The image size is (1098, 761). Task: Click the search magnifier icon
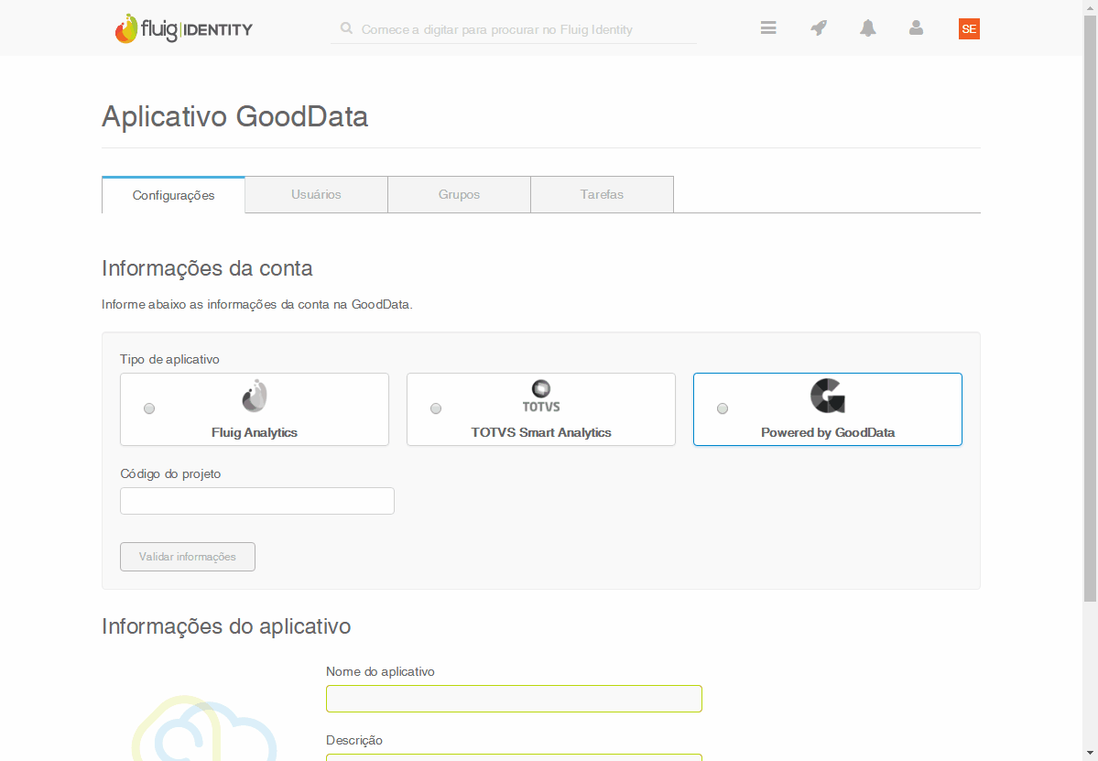(x=346, y=28)
